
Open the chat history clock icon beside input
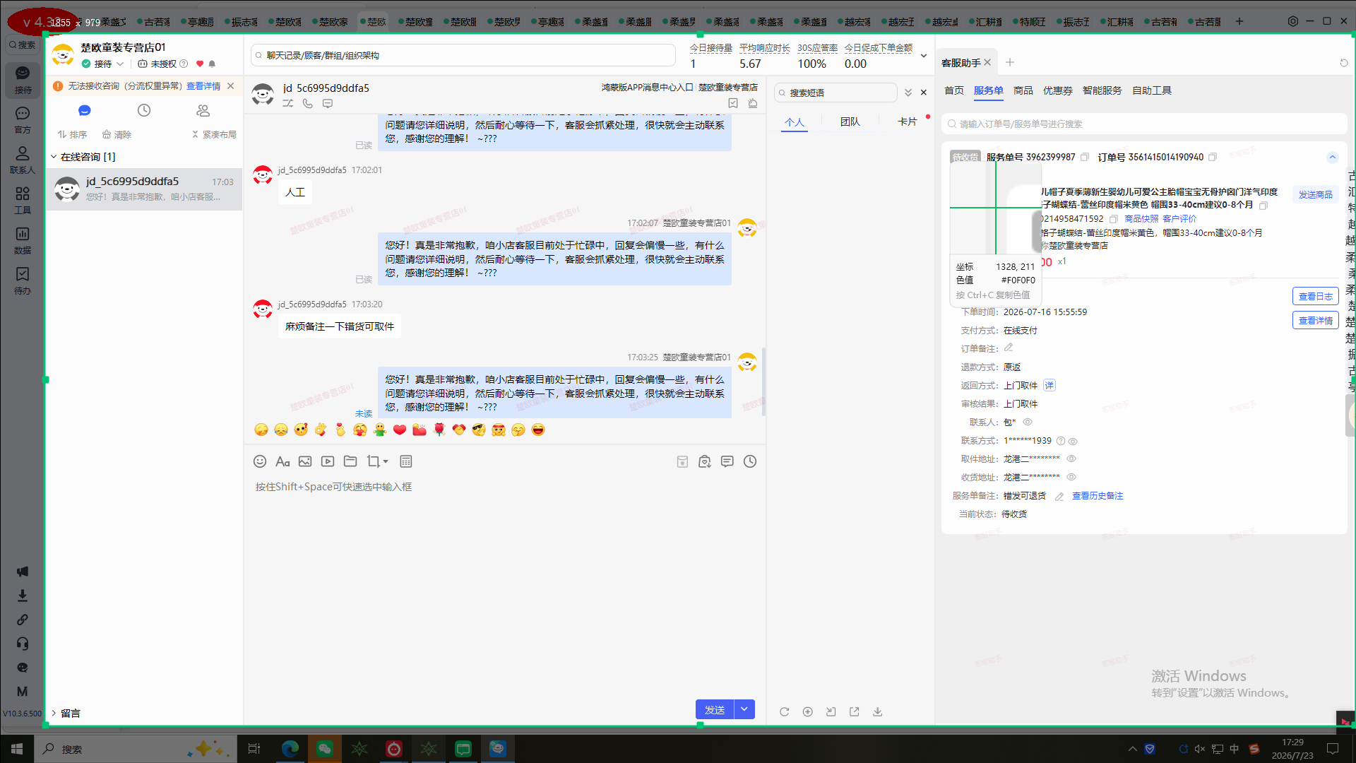click(x=750, y=461)
